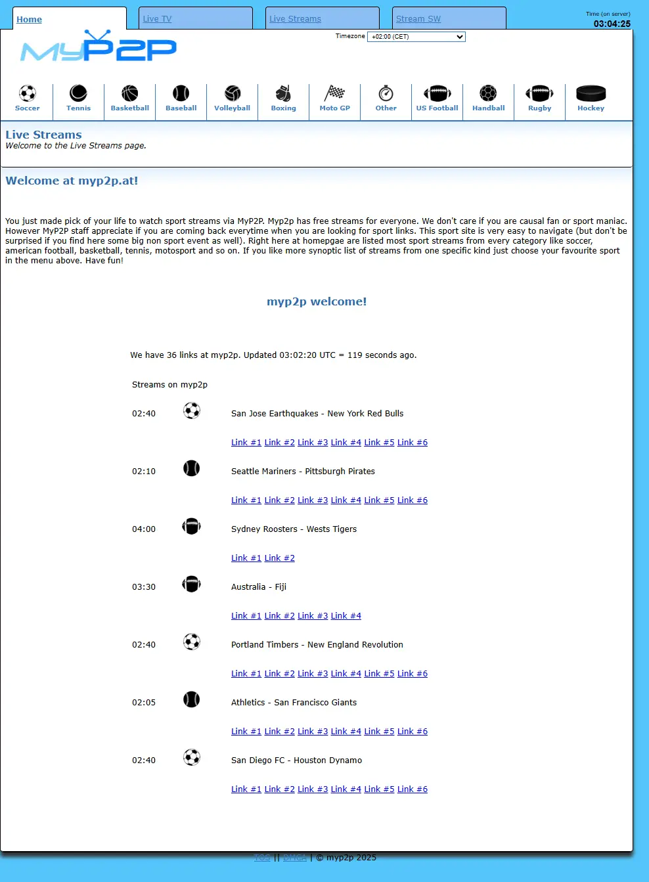Click the 04:00 start time
649x882 pixels.
click(144, 529)
